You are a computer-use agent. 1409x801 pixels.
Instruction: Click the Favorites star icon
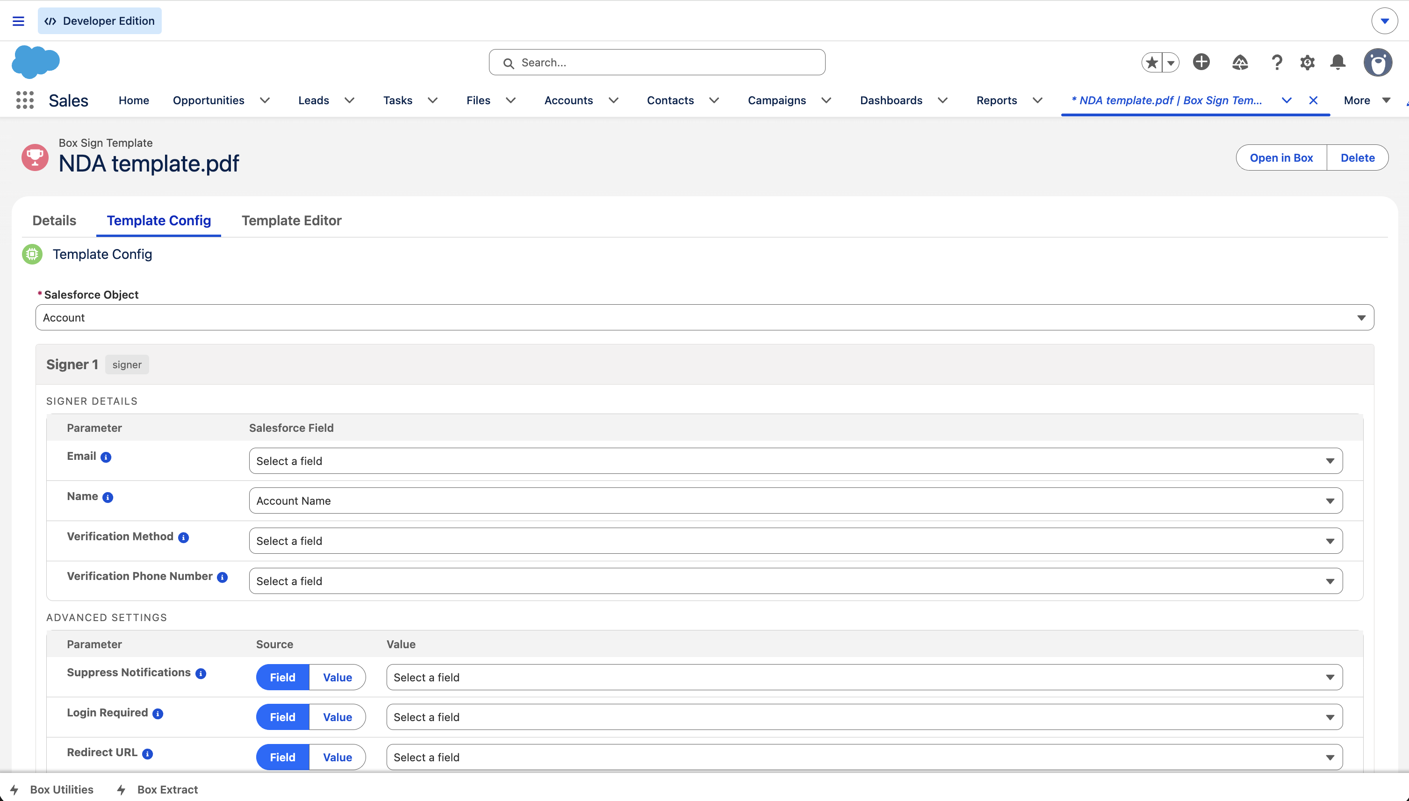(1151, 62)
